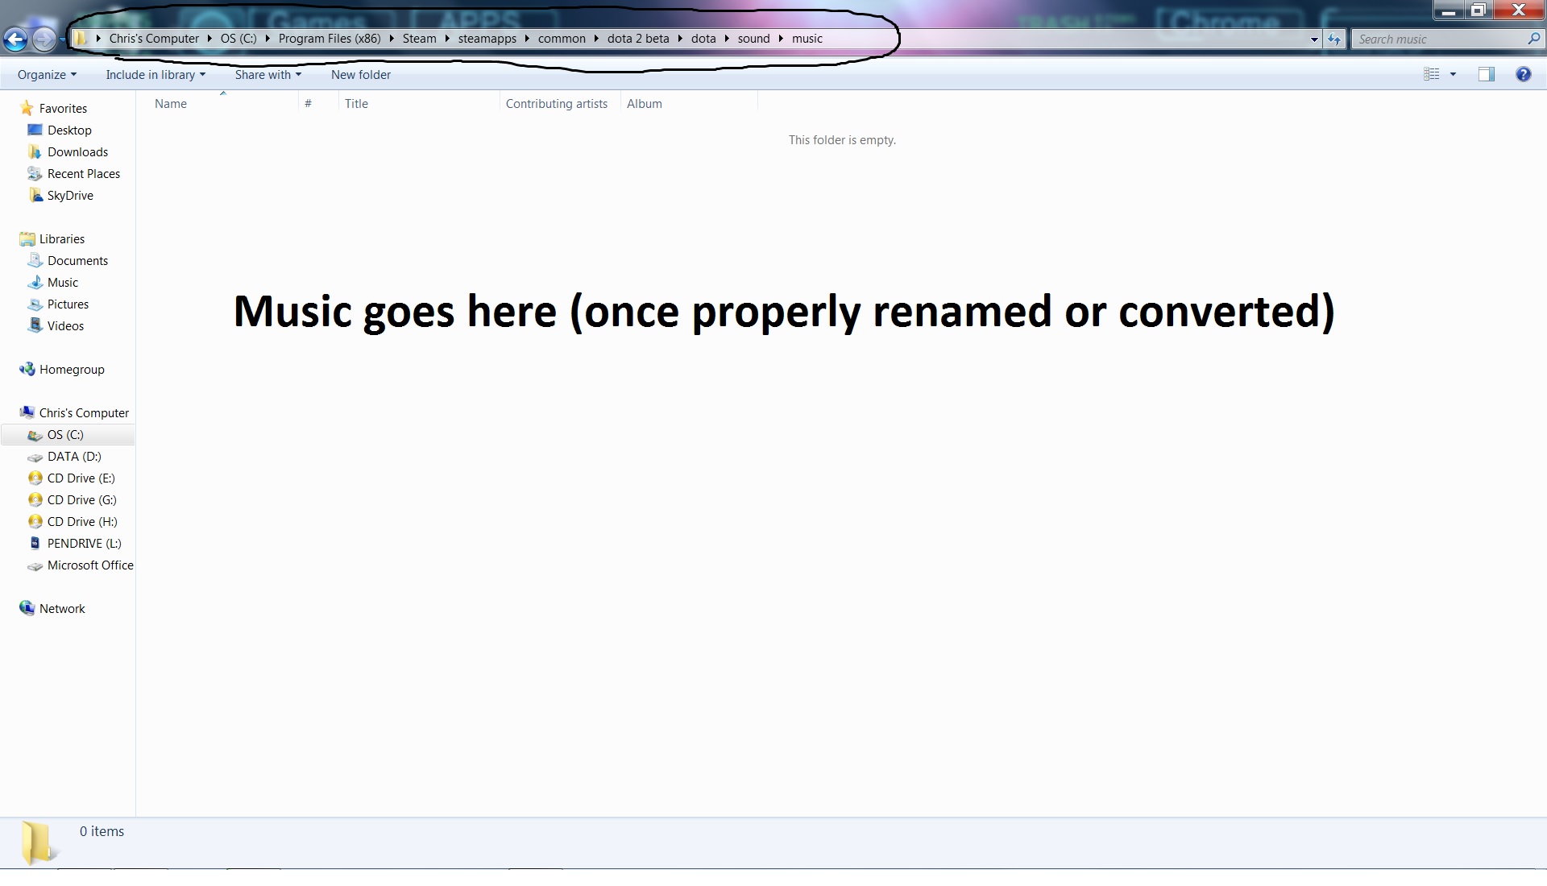Click the New folder button

coord(360,75)
